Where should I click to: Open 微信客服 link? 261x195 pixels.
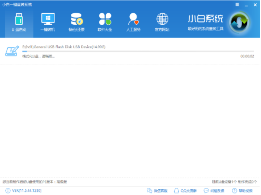161,191
